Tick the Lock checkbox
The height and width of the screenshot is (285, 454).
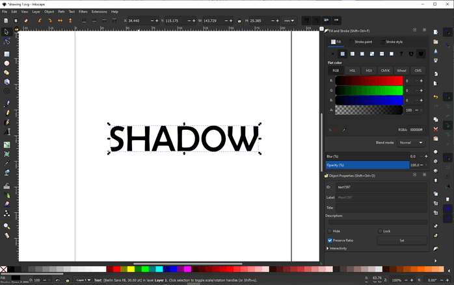point(380,231)
